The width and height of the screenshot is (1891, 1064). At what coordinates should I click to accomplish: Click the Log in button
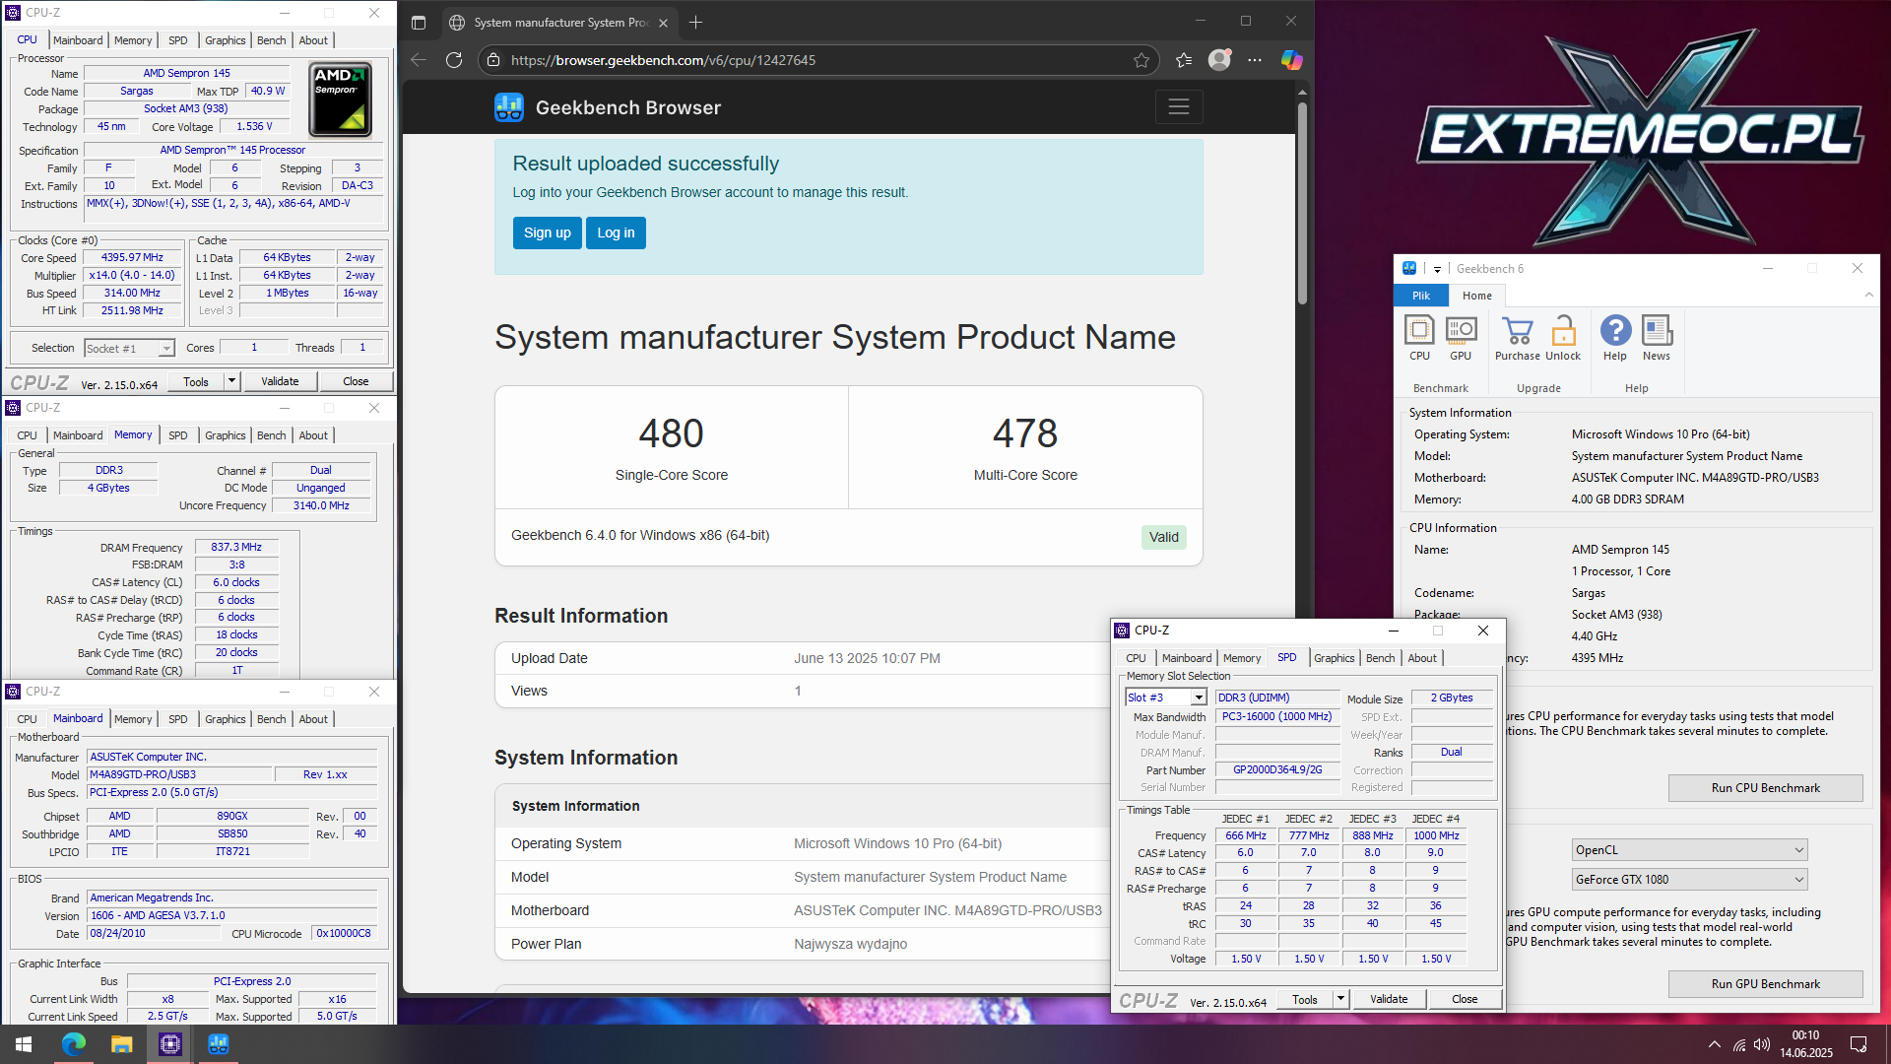616,233
